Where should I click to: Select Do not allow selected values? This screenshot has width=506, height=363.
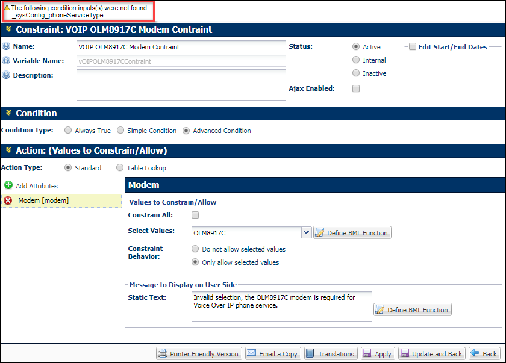tap(195, 249)
